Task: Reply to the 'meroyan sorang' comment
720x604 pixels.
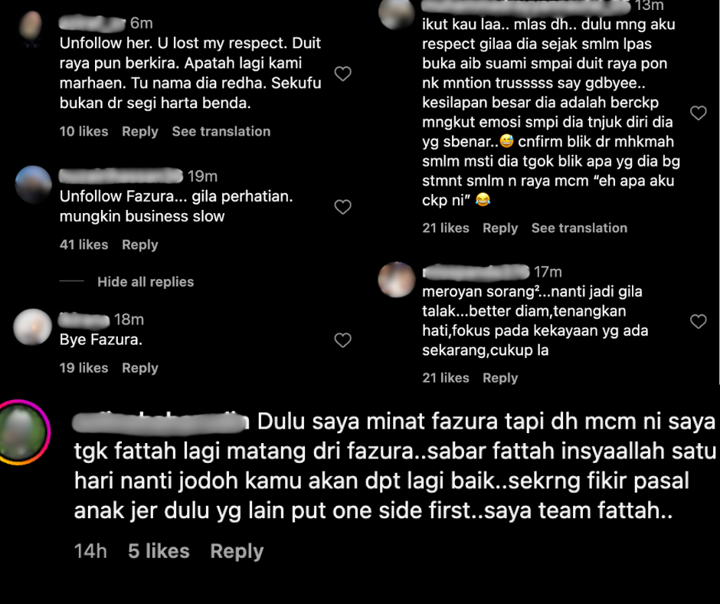Action: tap(500, 378)
